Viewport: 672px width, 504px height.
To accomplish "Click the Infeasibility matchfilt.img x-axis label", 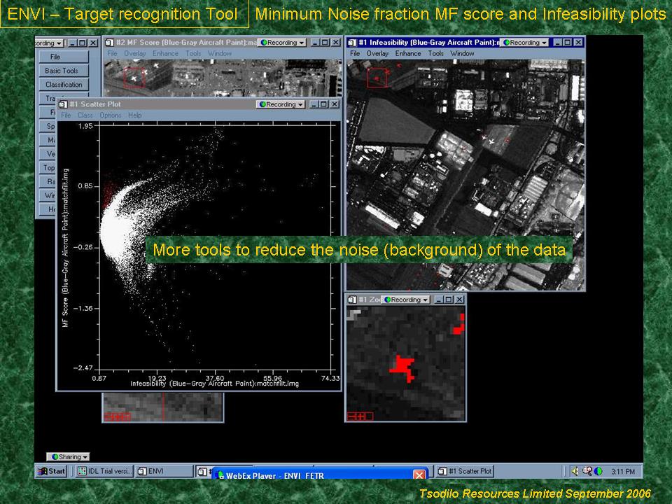I will point(215,384).
